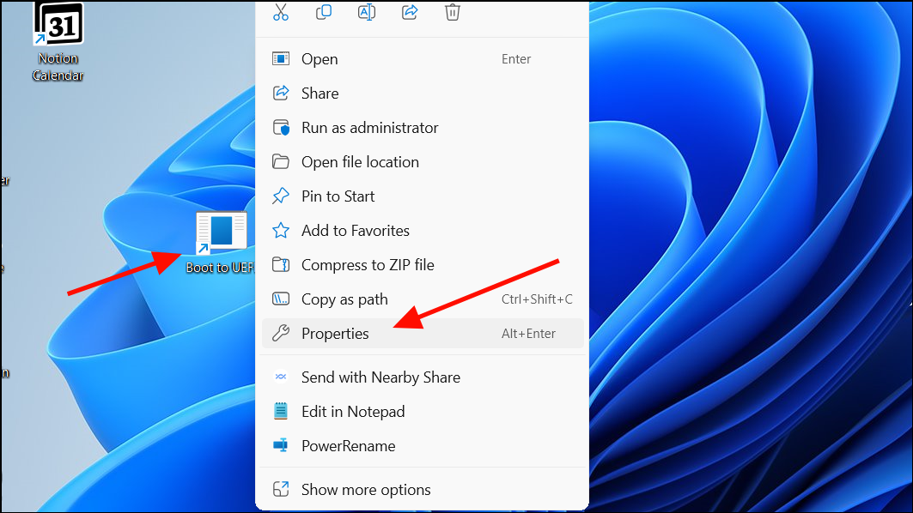This screenshot has width=913, height=513.
Task: Select Properties from the context menu
Action: [x=335, y=333]
